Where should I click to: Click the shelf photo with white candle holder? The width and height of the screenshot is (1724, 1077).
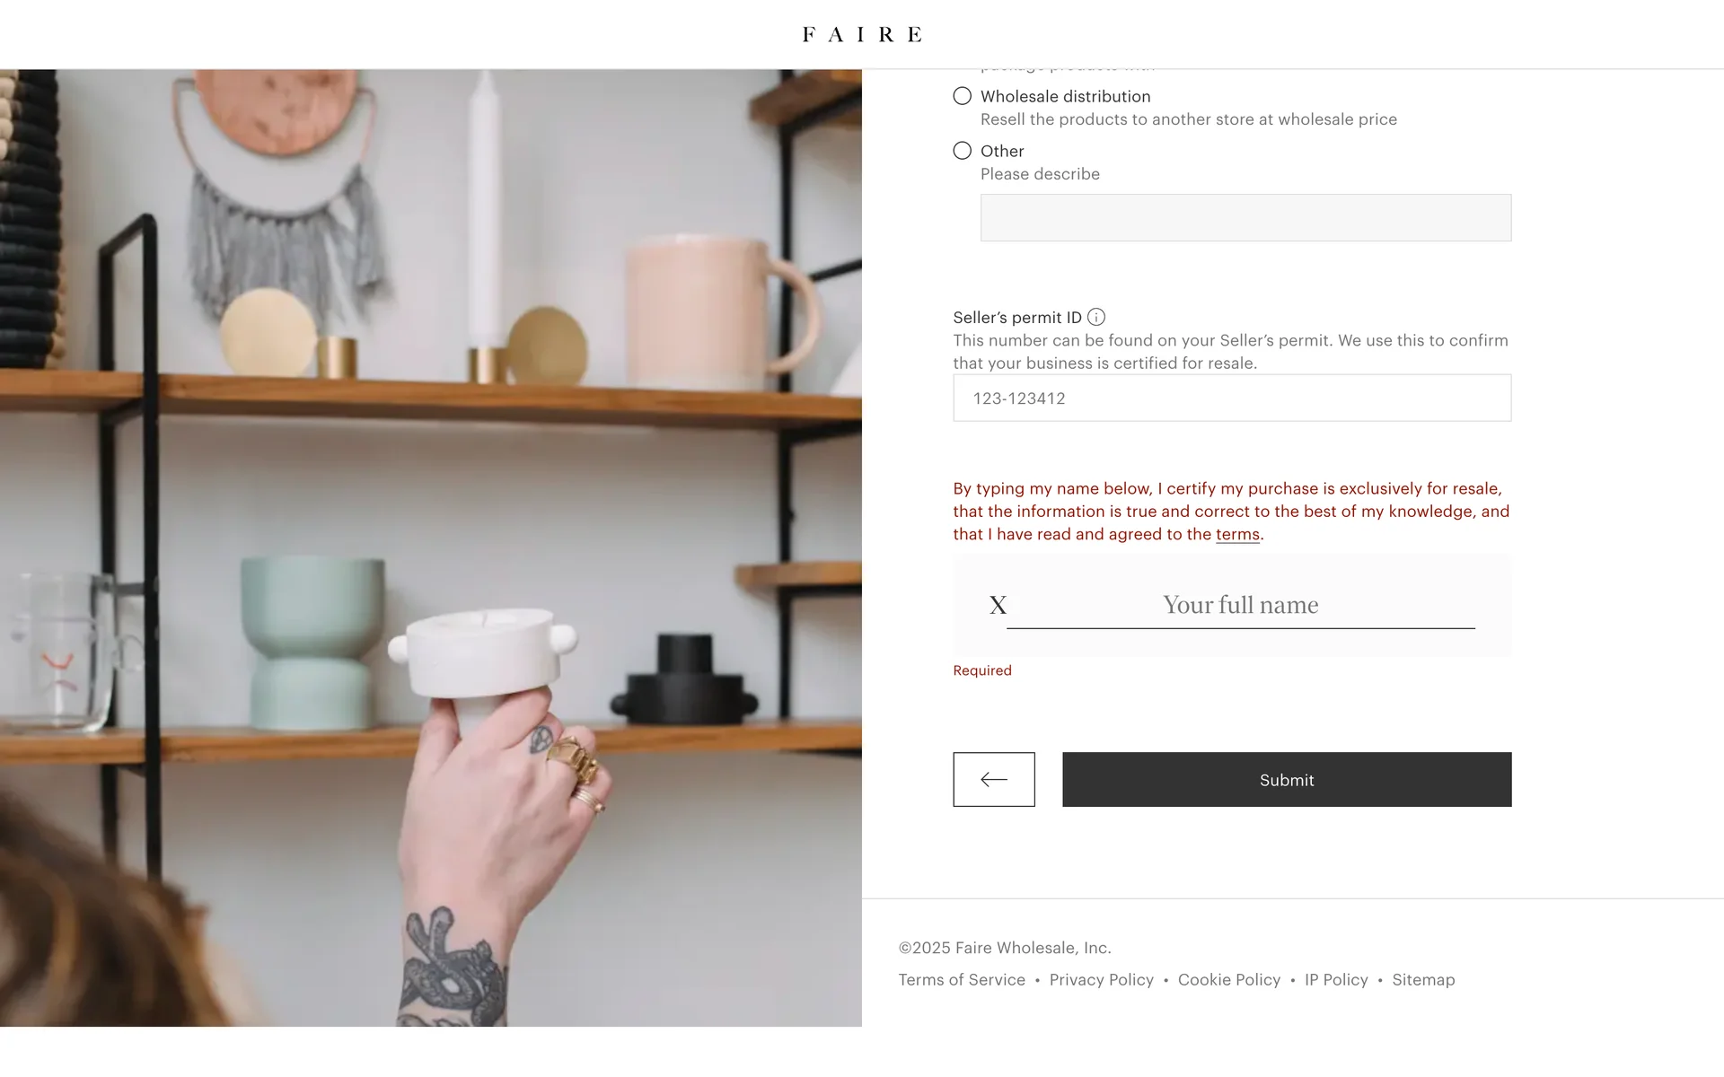pyautogui.click(x=431, y=547)
